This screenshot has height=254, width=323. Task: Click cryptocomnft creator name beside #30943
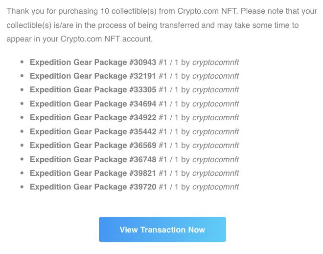[x=215, y=63]
